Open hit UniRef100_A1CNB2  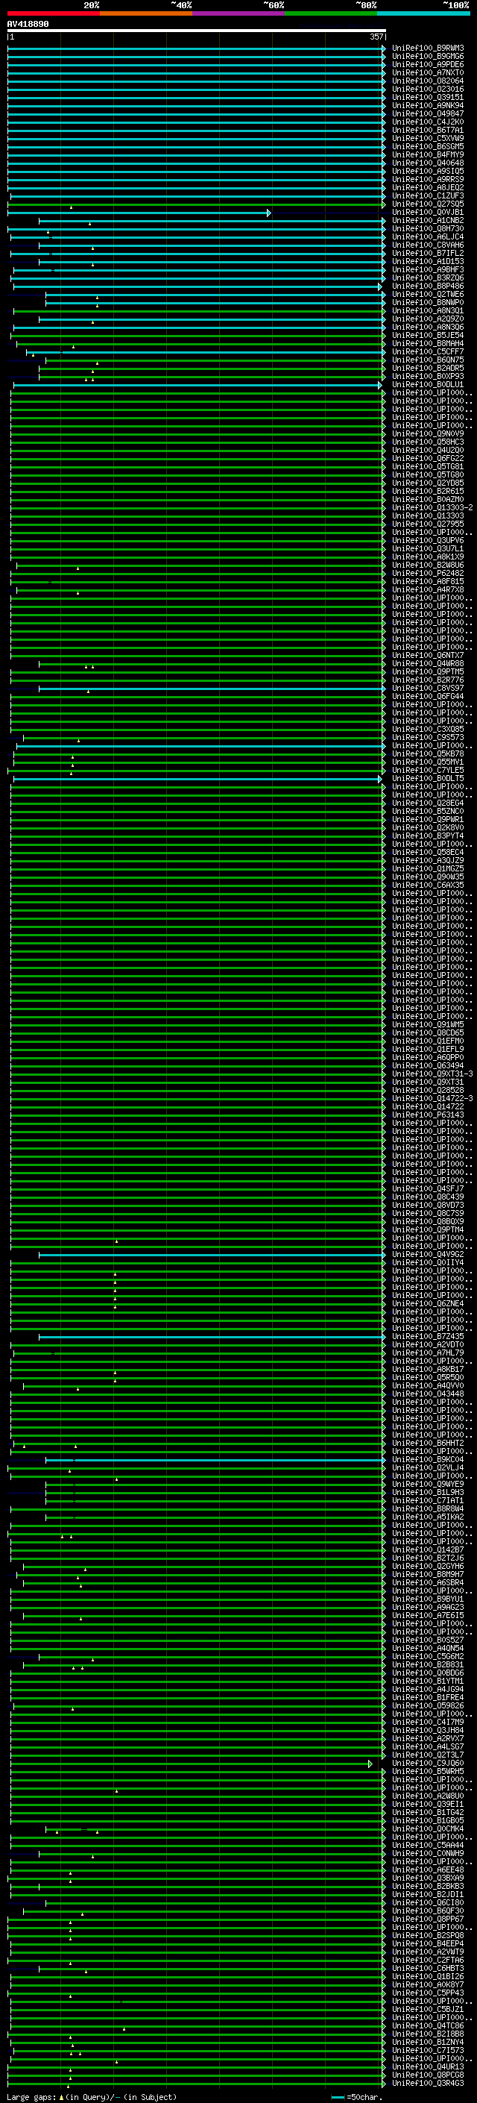coord(428,220)
